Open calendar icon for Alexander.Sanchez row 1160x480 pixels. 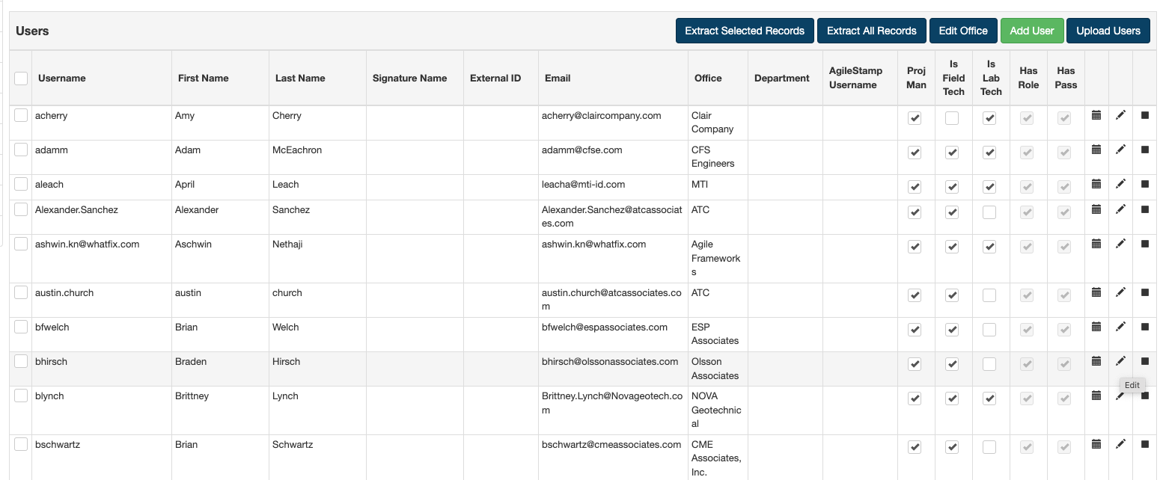[x=1096, y=209]
